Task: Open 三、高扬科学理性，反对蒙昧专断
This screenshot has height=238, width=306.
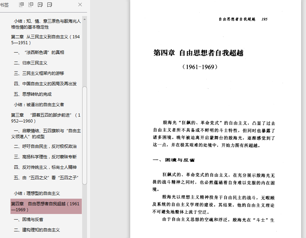Action: click(x=45, y=157)
